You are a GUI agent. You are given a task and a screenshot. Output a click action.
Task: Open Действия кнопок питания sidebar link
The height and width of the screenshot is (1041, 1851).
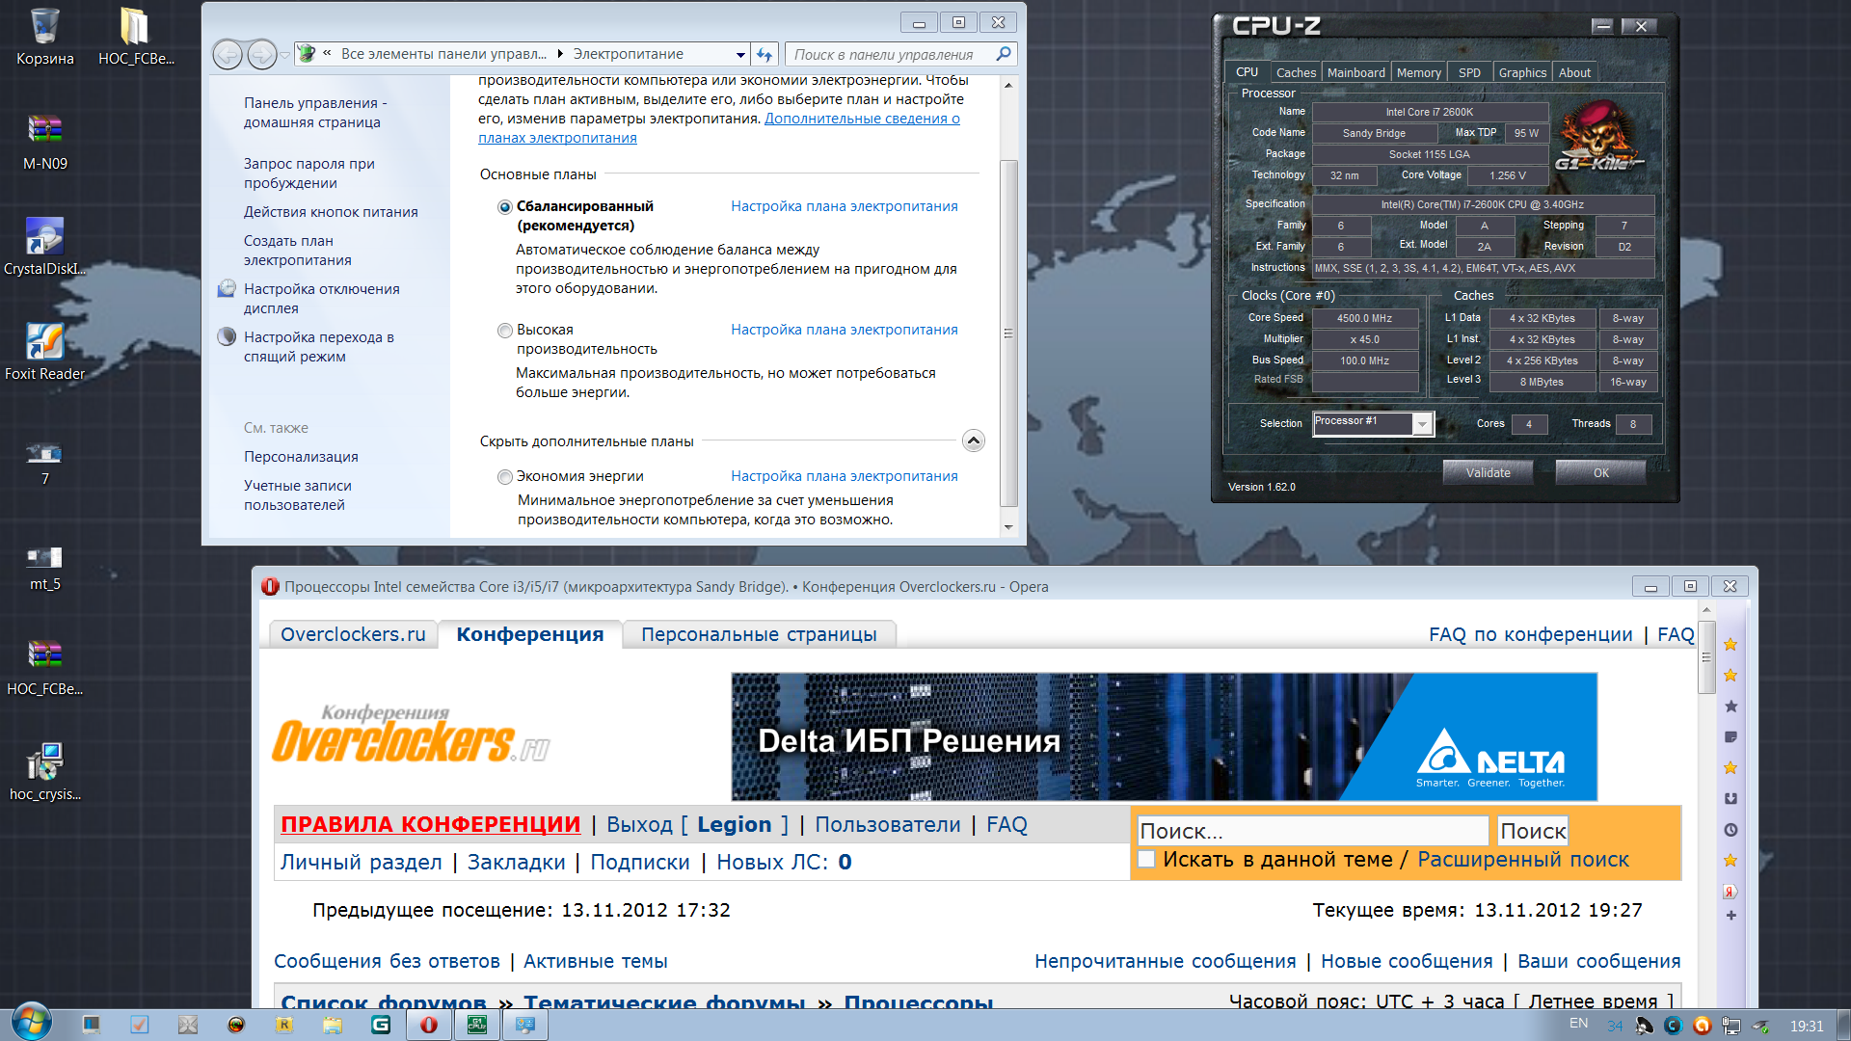[x=331, y=212]
